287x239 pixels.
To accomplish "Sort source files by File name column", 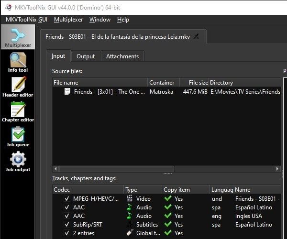I will 100,83.
